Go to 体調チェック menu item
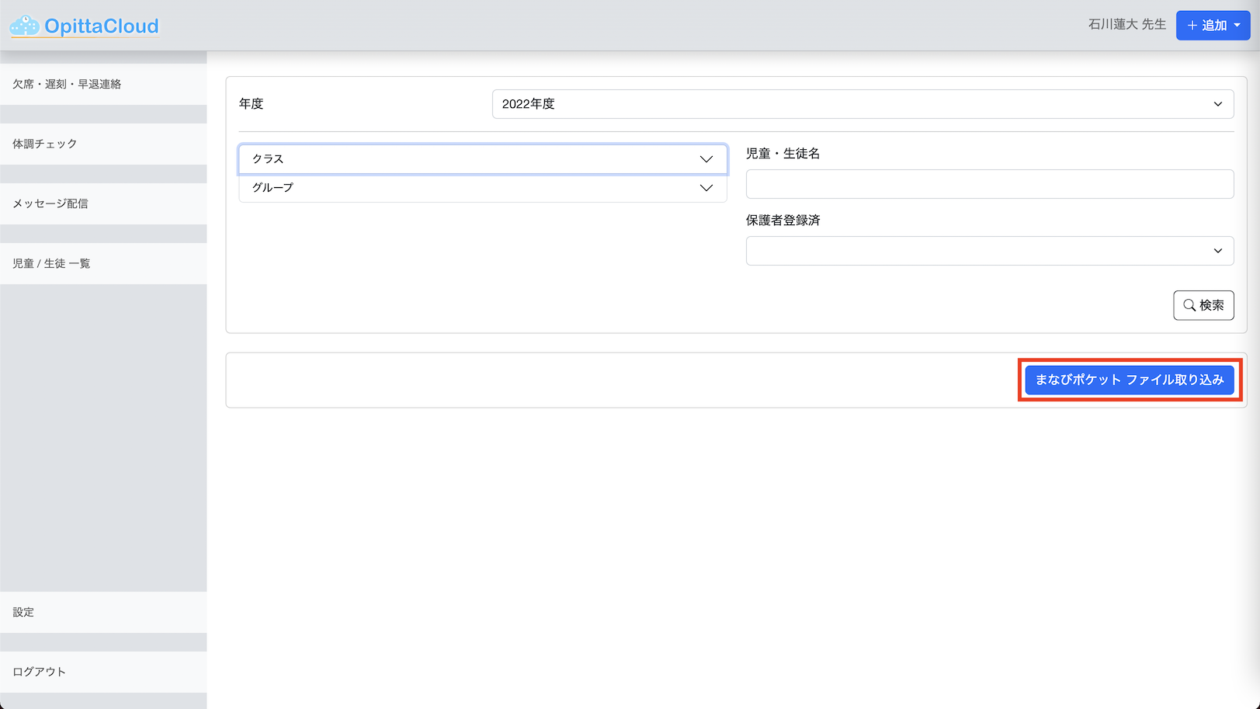 click(x=103, y=144)
